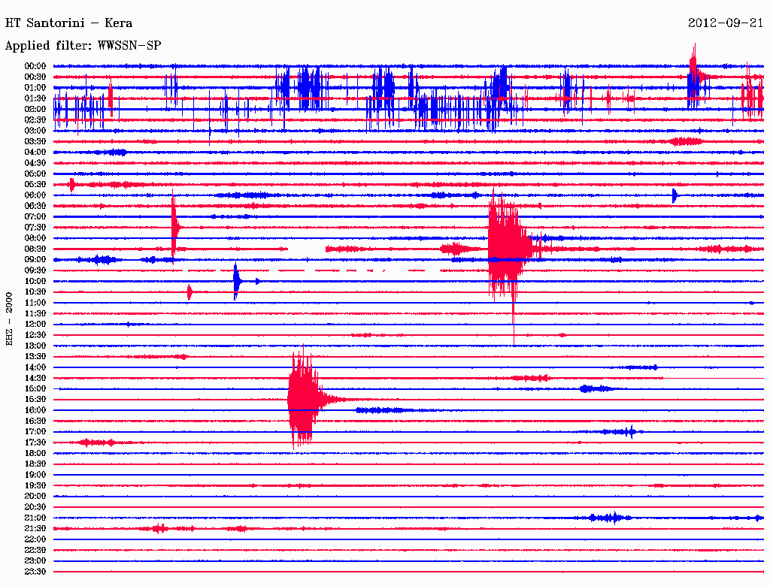Click the 'Applied filter: WWSSN-SP' text
The width and height of the screenshot is (770, 586).
click(x=83, y=46)
